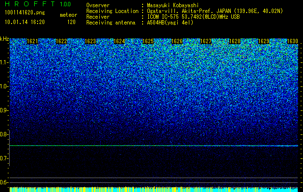Screen dimensions: 303x192
Task: Click the HROFFT 1.0.0 title text
Action: 38,4
